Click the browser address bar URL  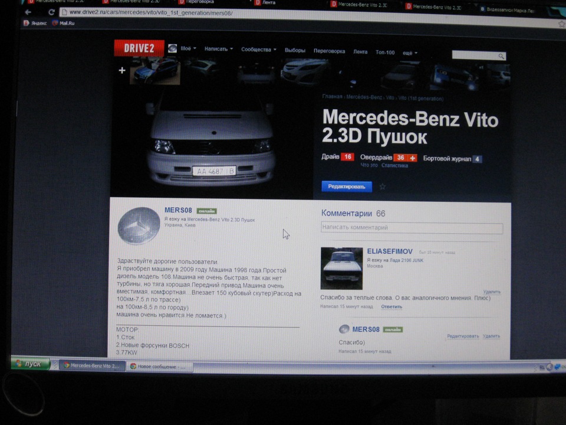[x=151, y=12]
